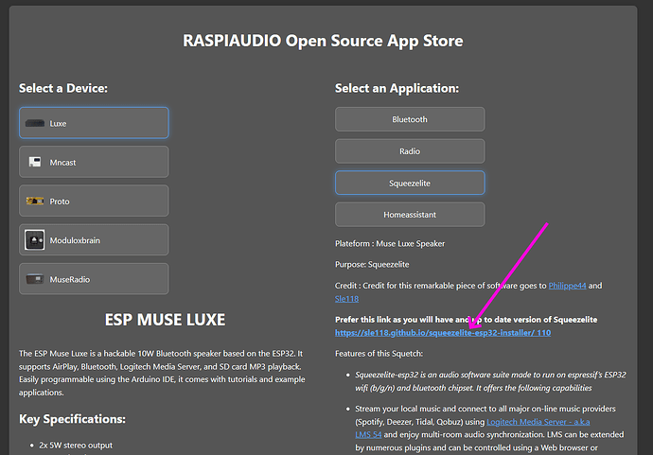Viewport: 653px width, 455px height.
Task: Select the Homeassistant application
Action: point(410,215)
